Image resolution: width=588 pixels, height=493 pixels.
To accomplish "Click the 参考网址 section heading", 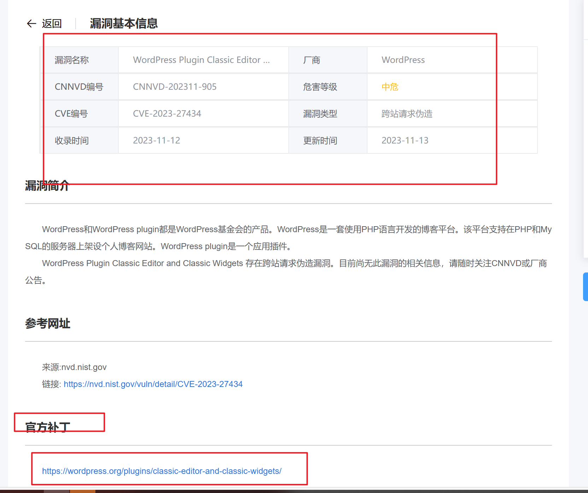I will click(x=47, y=323).
